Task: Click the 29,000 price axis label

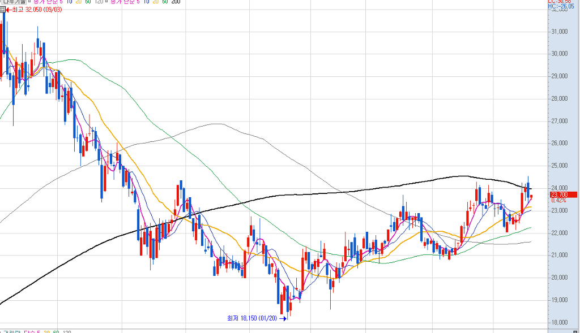Action: 559,76
